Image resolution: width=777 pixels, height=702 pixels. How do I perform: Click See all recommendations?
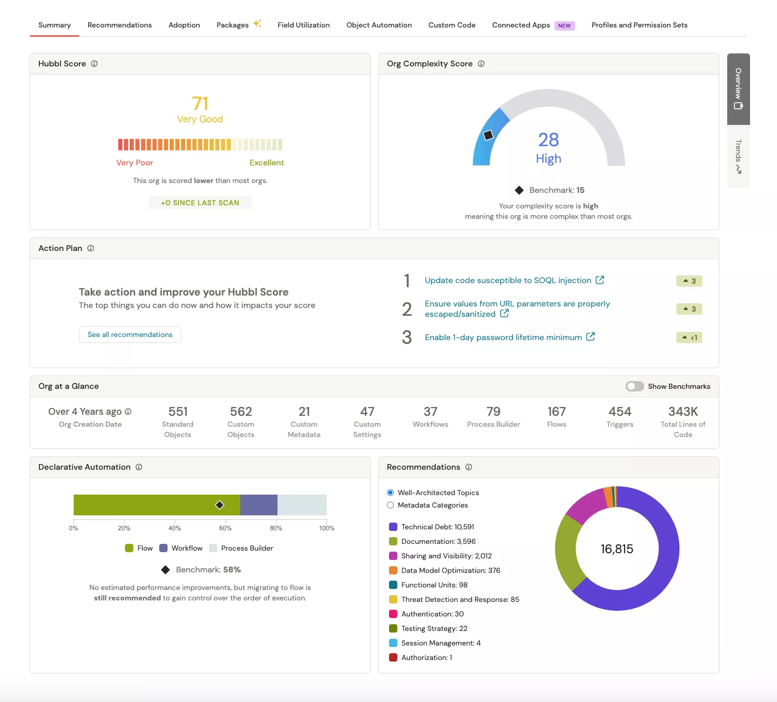click(x=130, y=334)
